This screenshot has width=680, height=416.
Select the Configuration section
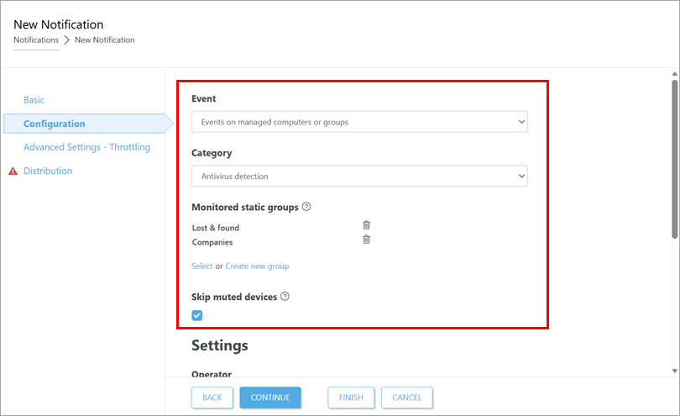pyautogui.click(x=55, y=124)
